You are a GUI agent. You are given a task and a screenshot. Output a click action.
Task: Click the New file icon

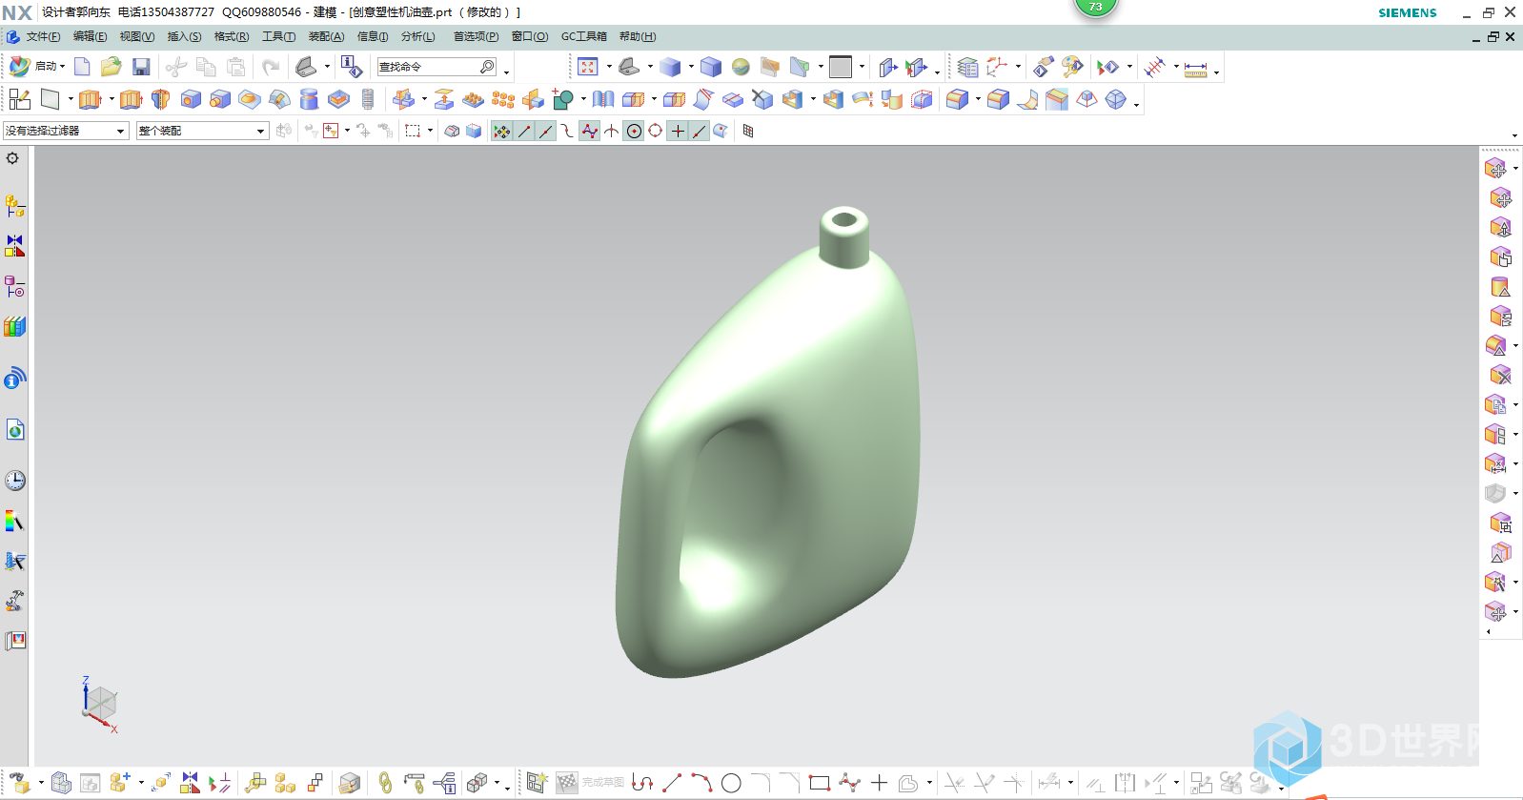point(82,67)
